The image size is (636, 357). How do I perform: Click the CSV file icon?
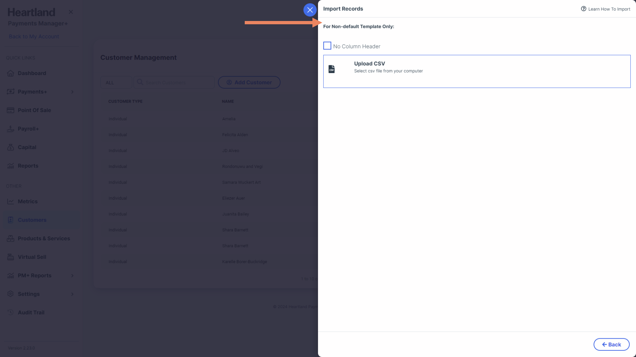pyautogui.click(x=331, y=69)
